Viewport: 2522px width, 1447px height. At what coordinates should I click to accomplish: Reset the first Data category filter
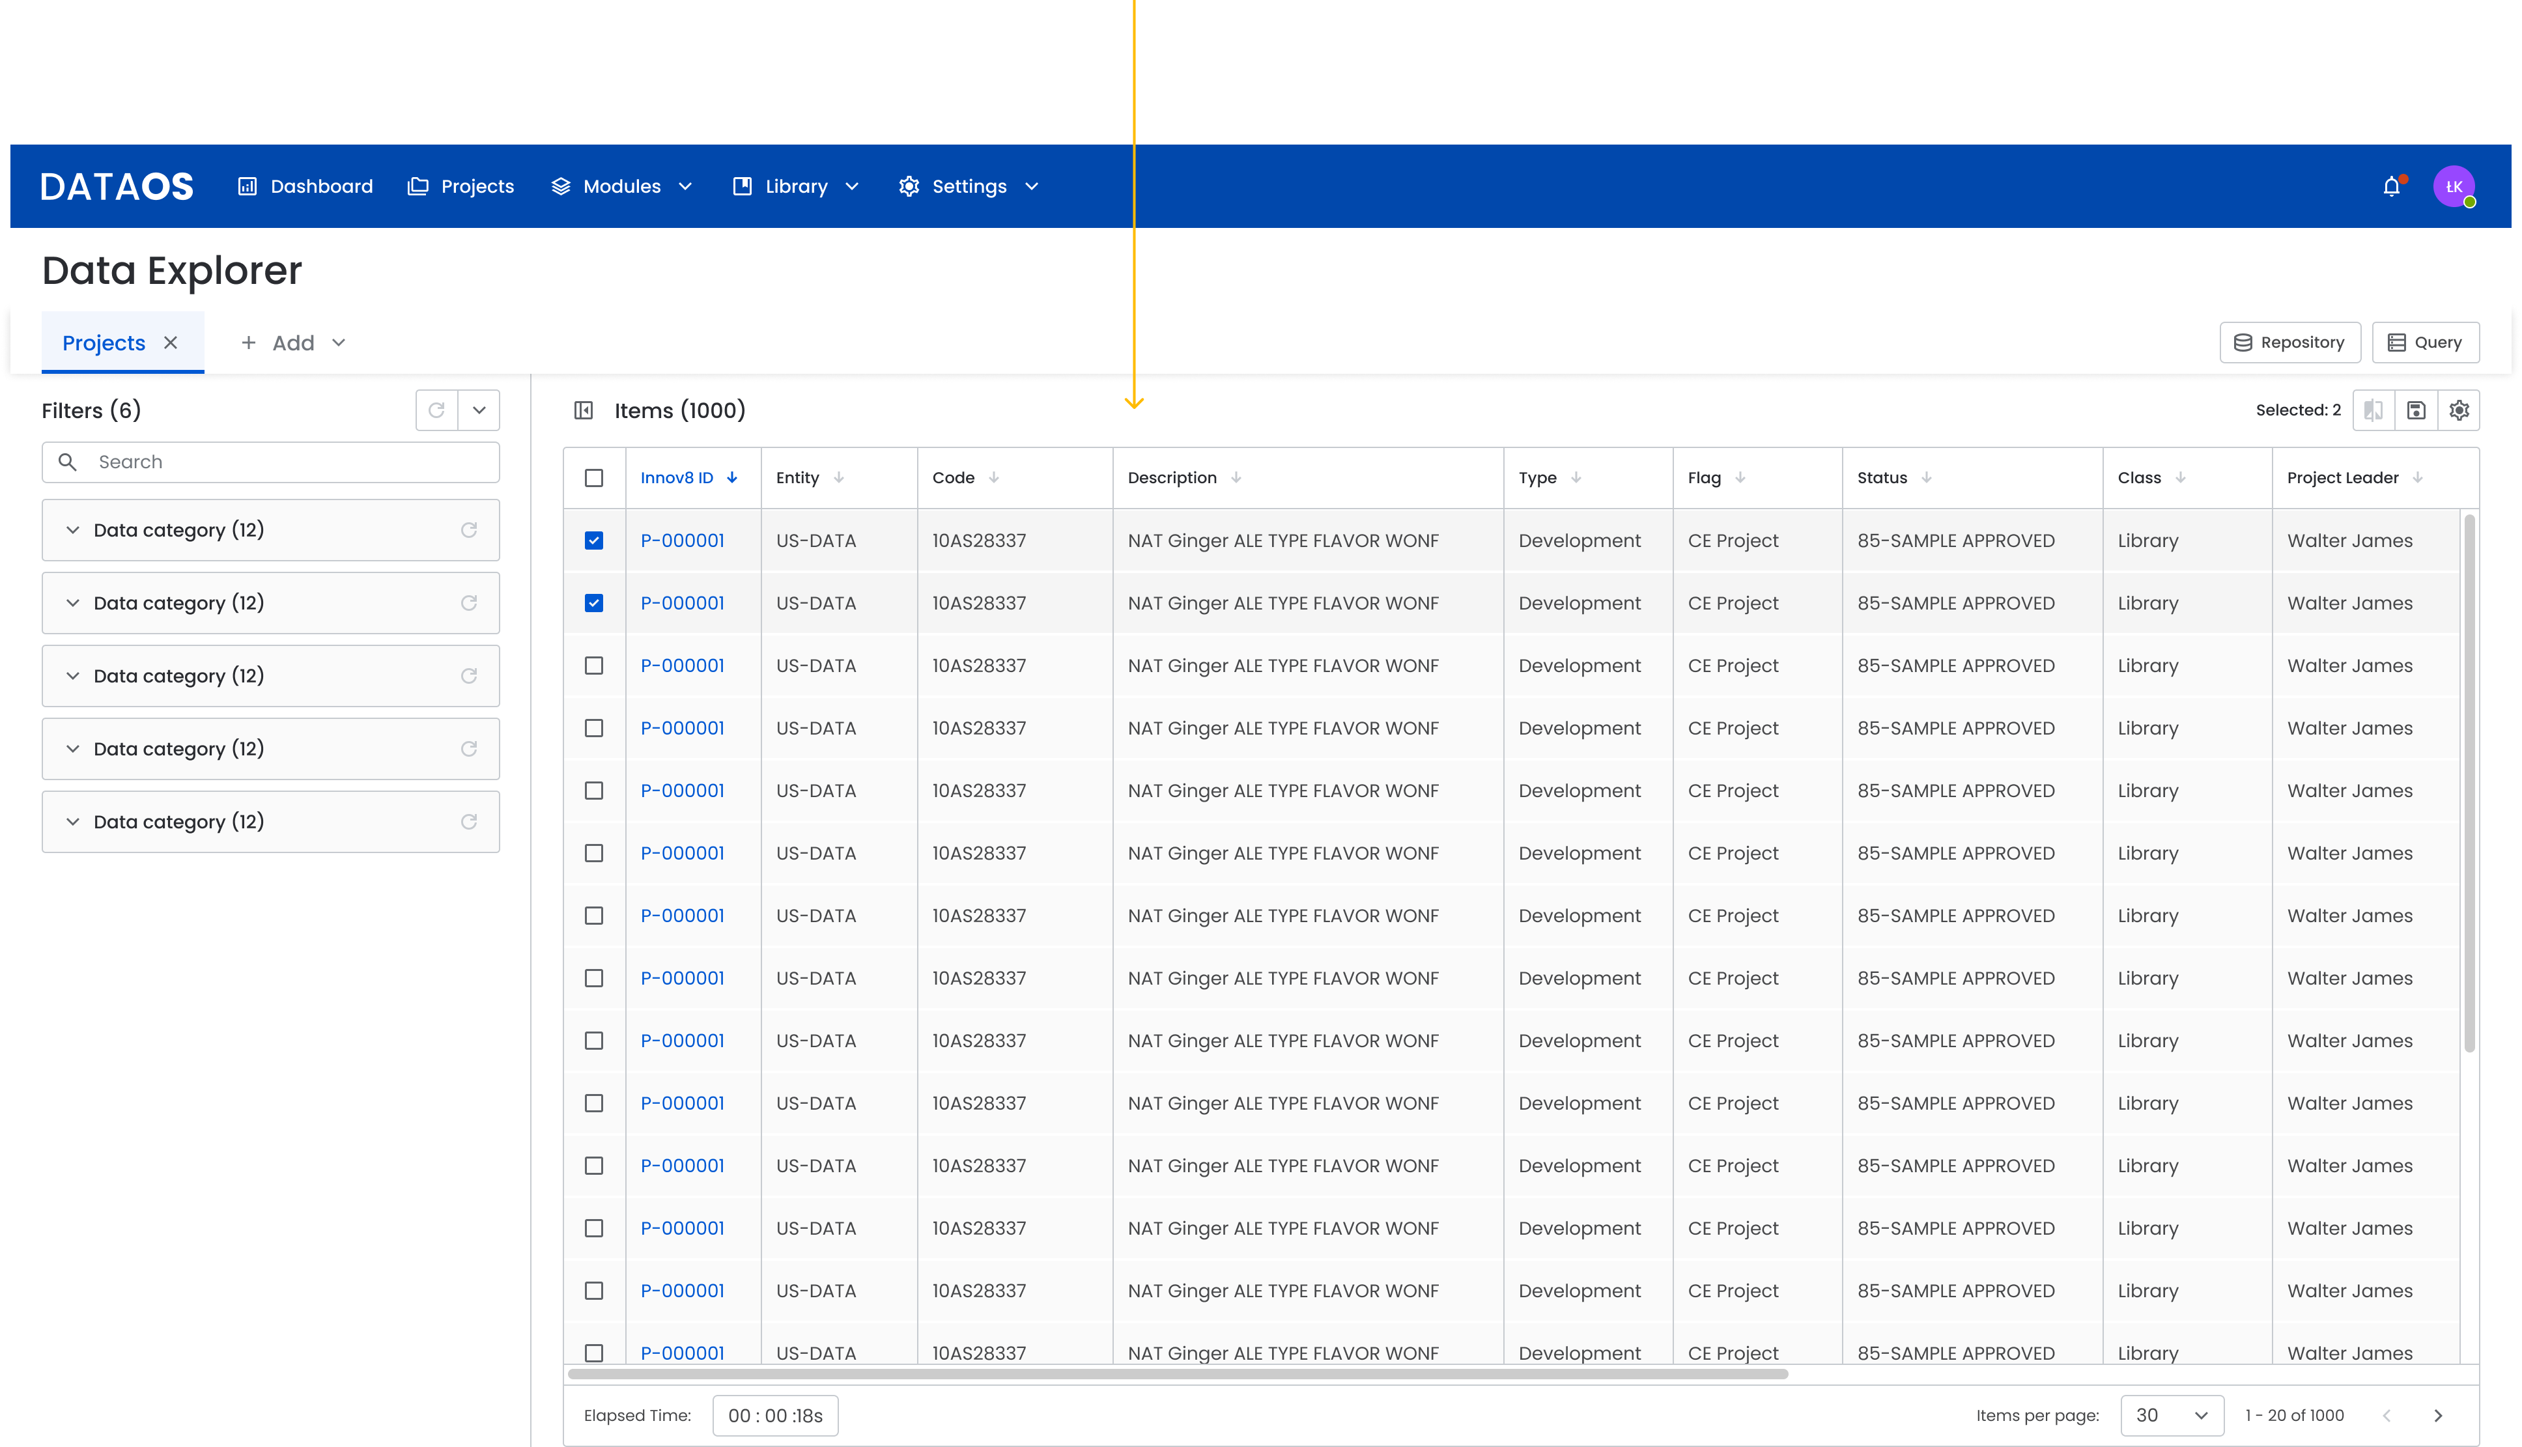click(469, 531)
